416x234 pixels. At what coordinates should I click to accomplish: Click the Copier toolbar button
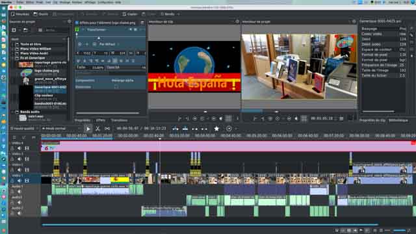tap(130, 14)
